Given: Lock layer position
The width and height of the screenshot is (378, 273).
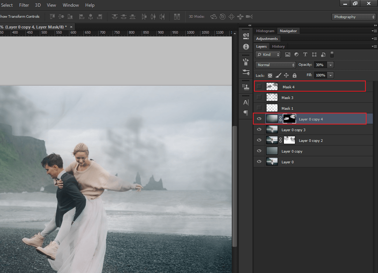Looking at the screenshot, I should 286,75.
